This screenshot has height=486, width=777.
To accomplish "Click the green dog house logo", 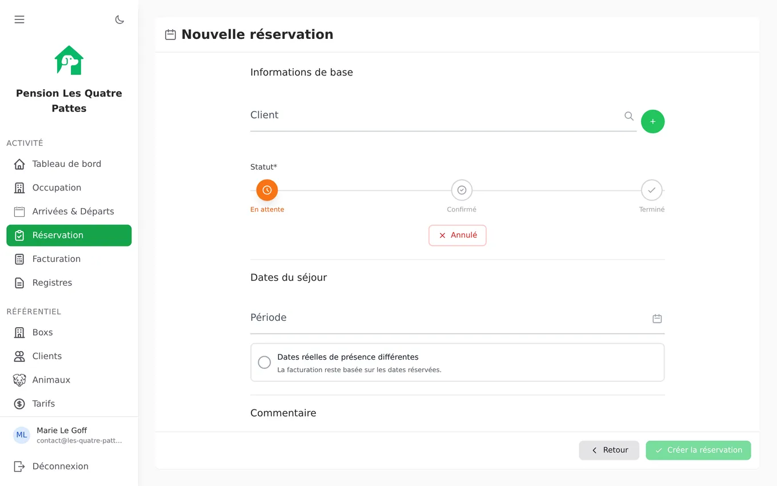I will click(x=69, y=60).
